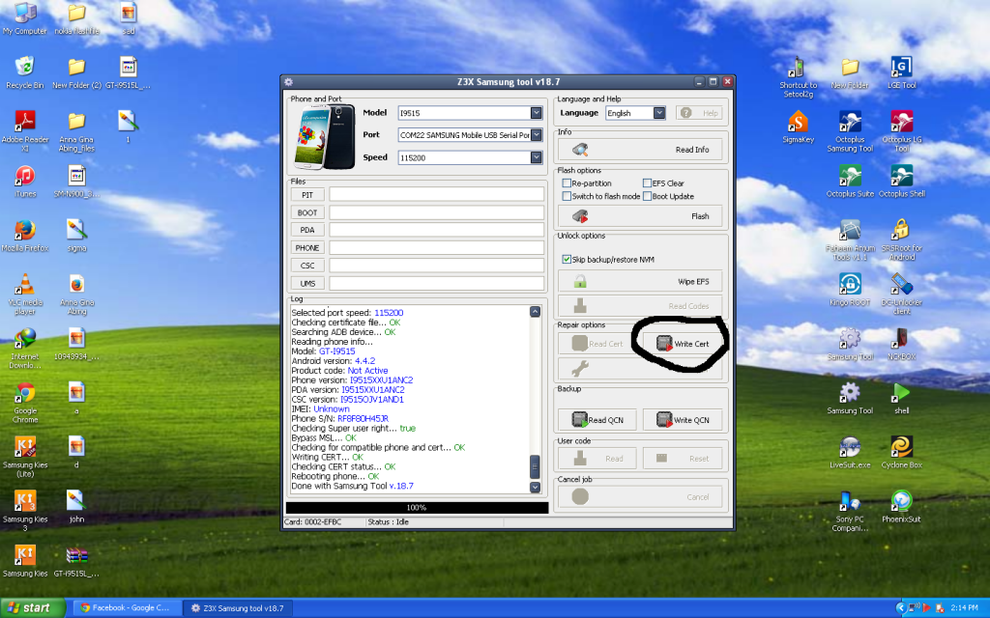990x618 pixels.
Task: Click the PDA file path field
Action: pyautogui.click(x=436, y=230)
